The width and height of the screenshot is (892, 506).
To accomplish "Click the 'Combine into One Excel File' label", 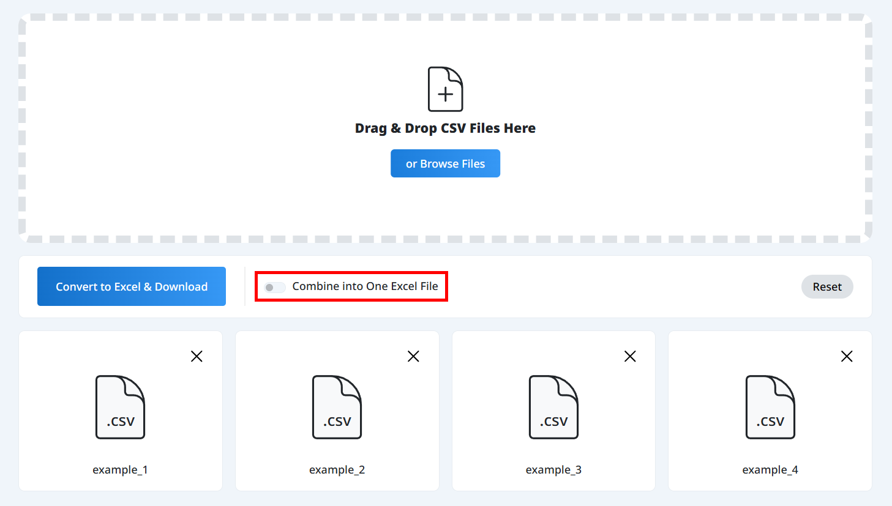I will click(365, 286).
